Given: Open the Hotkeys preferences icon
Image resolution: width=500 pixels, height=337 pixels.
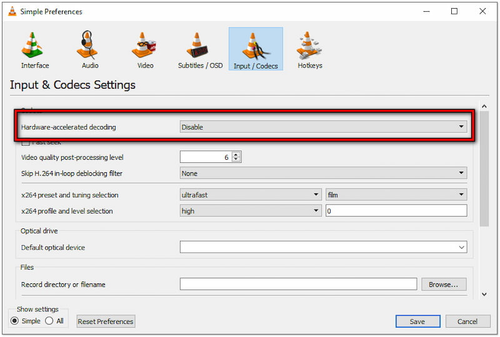Looking at the screenshot, I should click(x=310, y=47).
